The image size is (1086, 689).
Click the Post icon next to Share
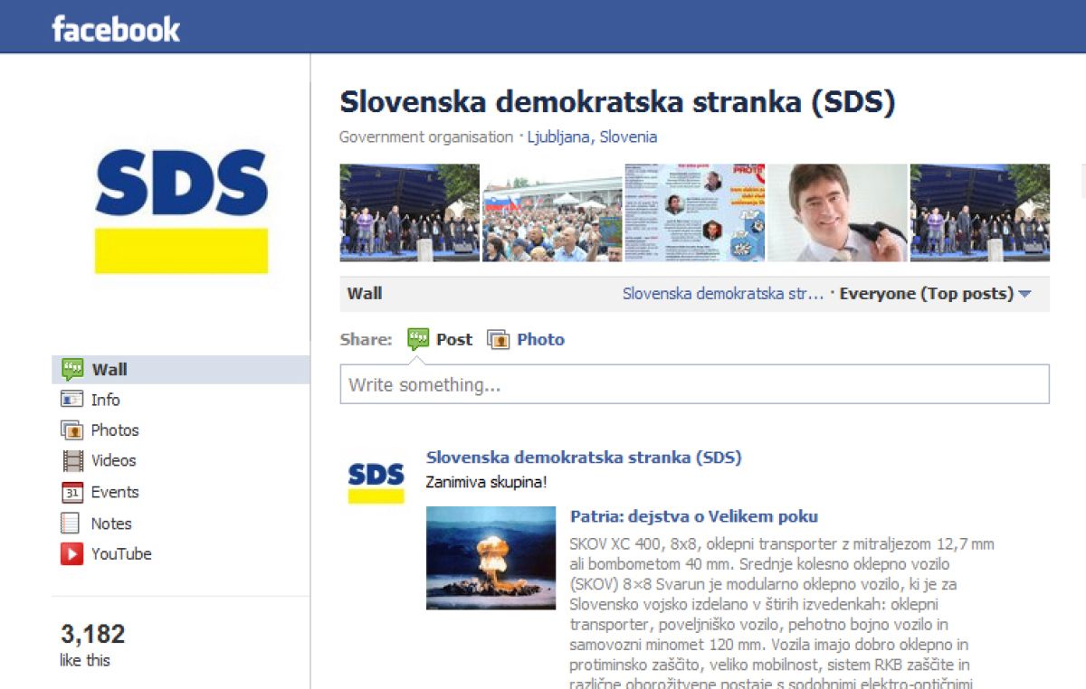tap(418, 339)
